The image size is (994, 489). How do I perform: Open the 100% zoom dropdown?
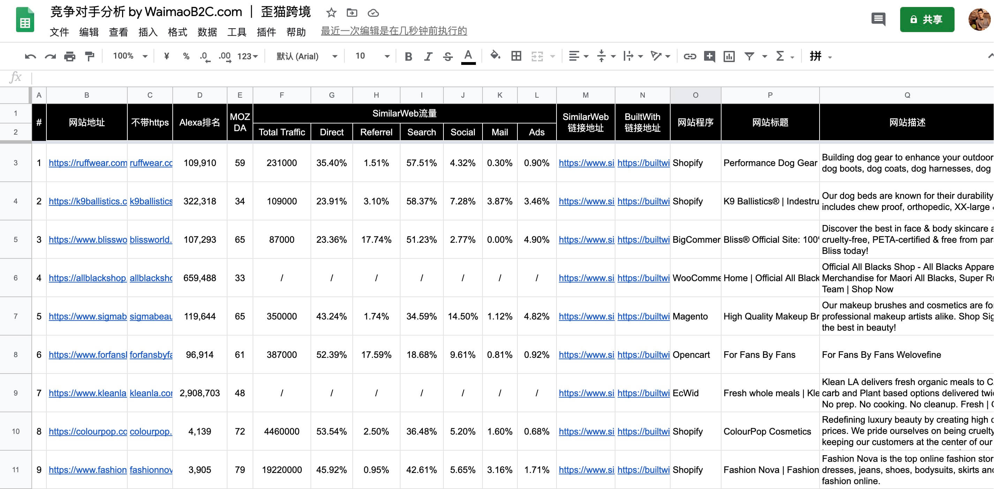tap(130, 56)
